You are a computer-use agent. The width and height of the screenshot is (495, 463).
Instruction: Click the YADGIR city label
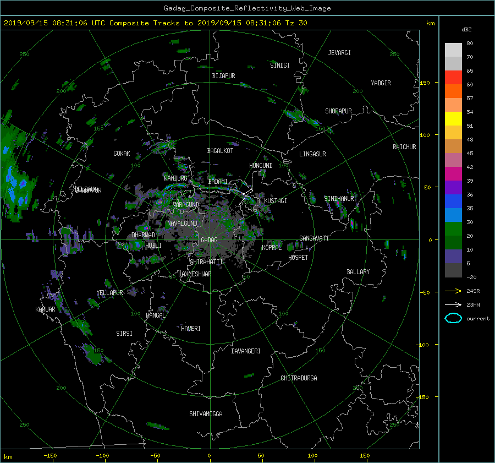pos(381,83)
